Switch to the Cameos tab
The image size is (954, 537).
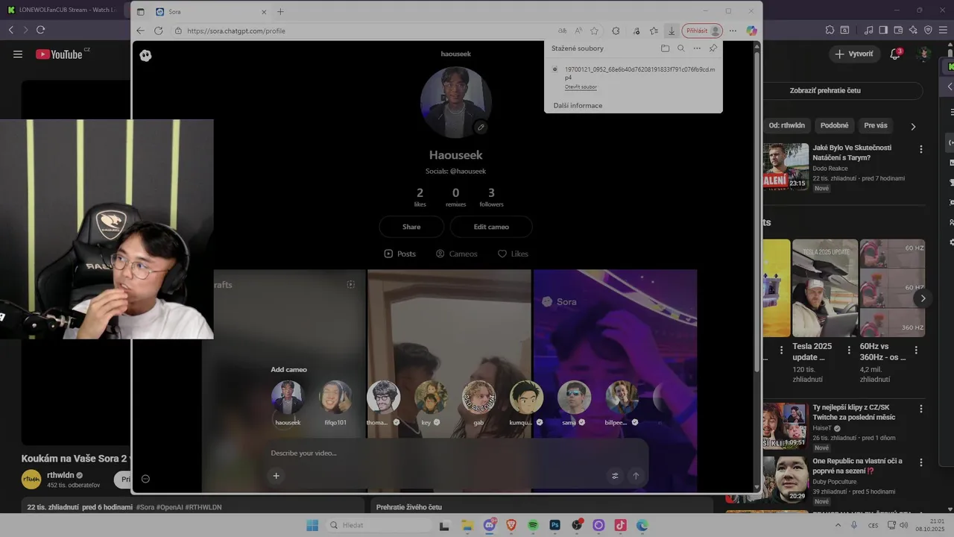tap(456, 254)
